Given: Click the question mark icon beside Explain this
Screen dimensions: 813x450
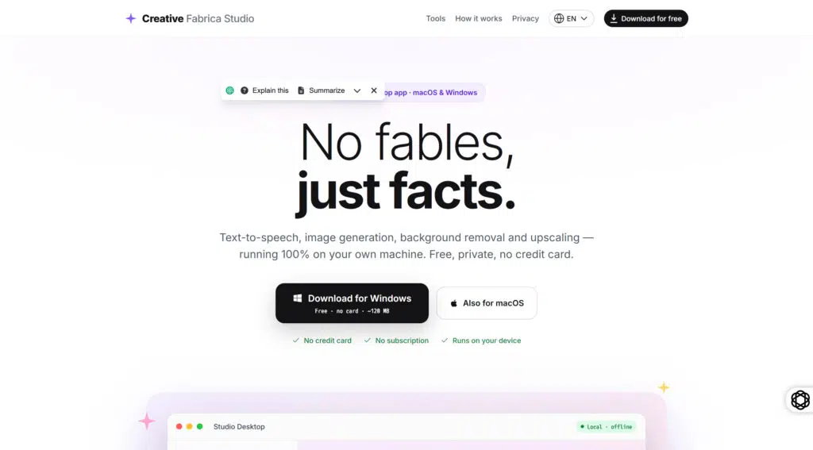Looking at the screenshot, I should (245, 90).
